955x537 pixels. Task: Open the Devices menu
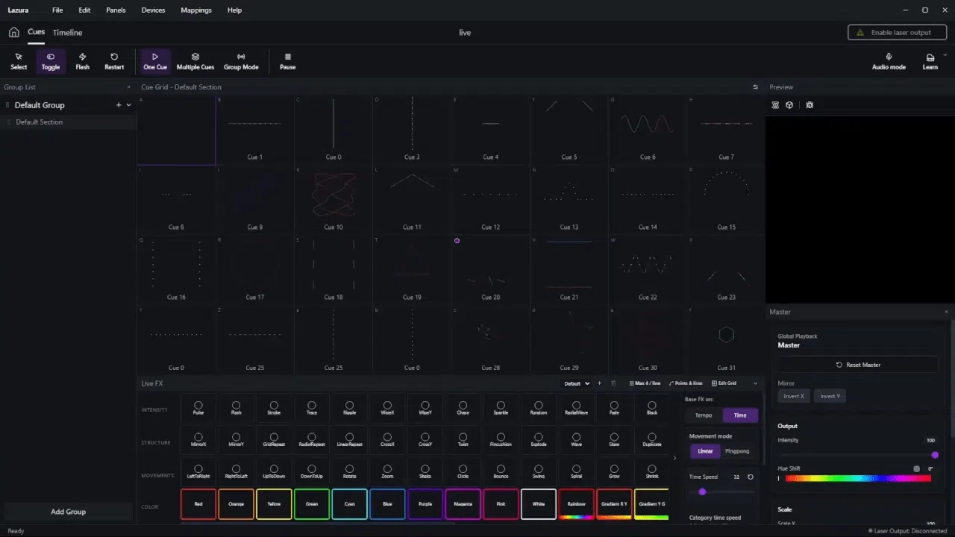[x=153, y=10]
